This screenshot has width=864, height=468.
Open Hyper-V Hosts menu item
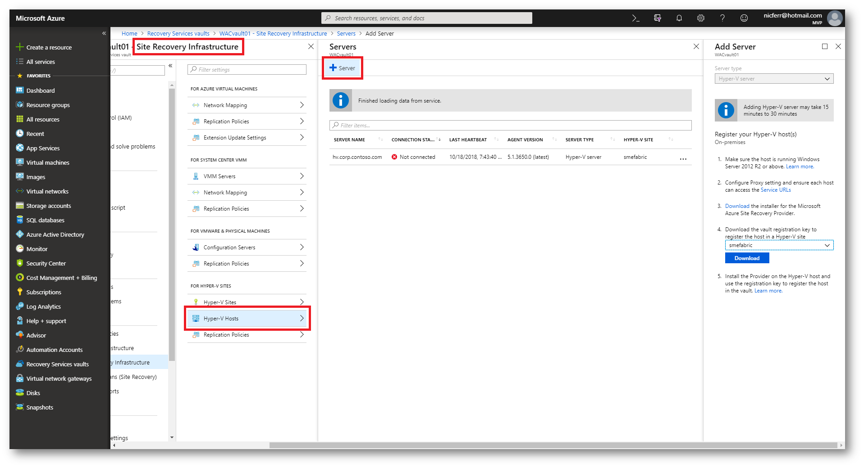pyautogui.click(x=247, y=319)
